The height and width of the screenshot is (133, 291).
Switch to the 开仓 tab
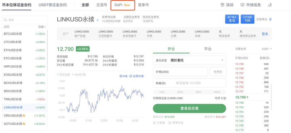[171, 49]
